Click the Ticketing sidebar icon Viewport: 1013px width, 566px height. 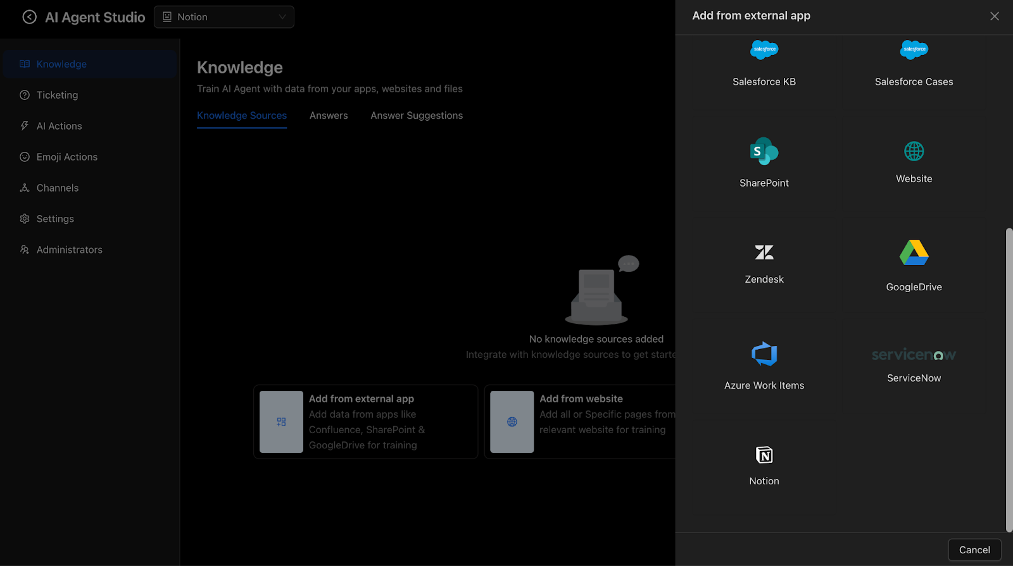tap(25, 95)
